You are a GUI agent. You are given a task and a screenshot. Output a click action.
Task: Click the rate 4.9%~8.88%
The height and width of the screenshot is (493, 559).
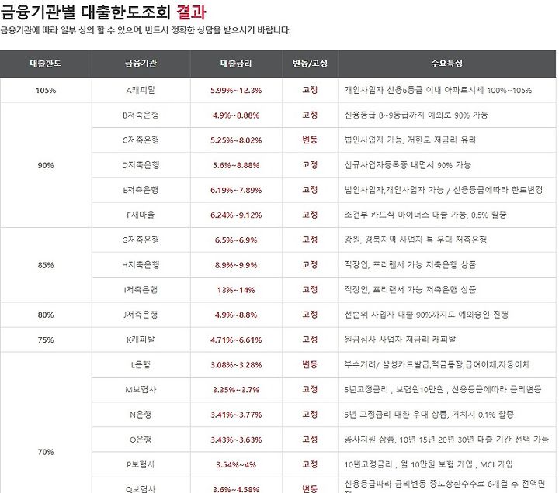[236, 115]
